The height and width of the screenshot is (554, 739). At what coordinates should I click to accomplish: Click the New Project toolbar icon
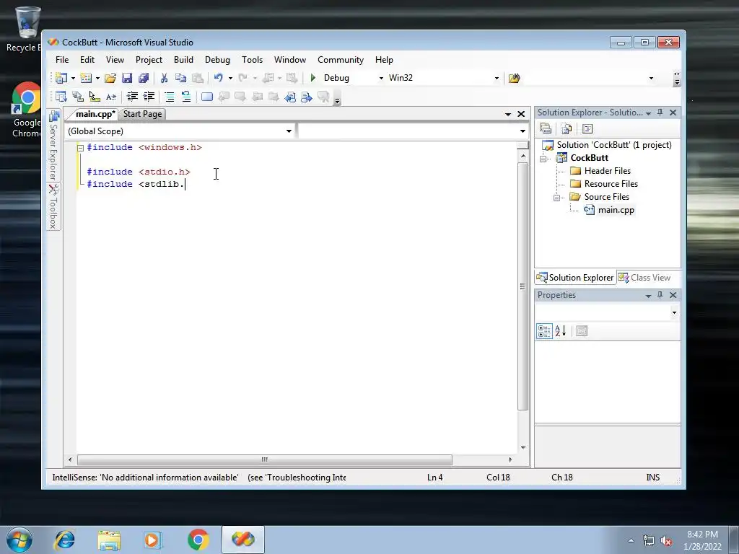click(x=61, y=78)
